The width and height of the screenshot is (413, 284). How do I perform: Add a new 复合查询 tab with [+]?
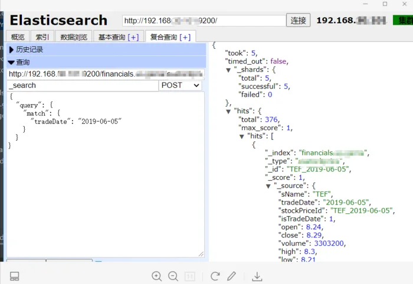(185, 37)
